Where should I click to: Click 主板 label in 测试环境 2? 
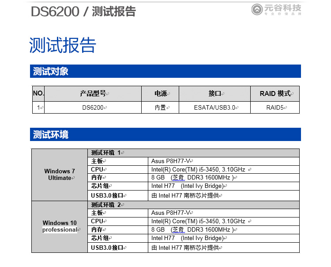click(97, 213)
